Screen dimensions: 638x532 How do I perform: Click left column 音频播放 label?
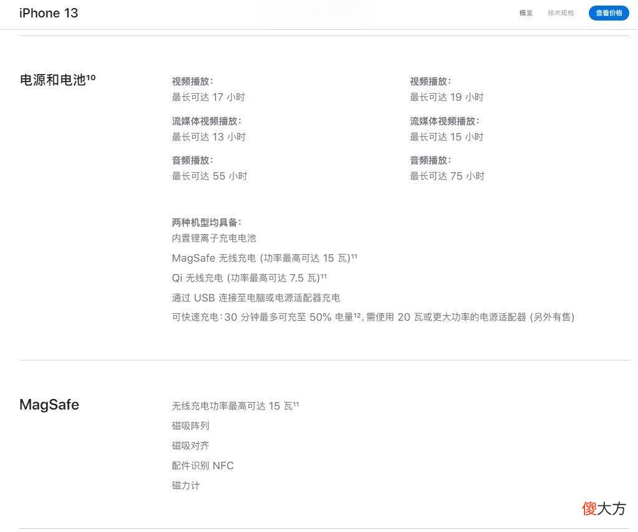pos(192,160)
